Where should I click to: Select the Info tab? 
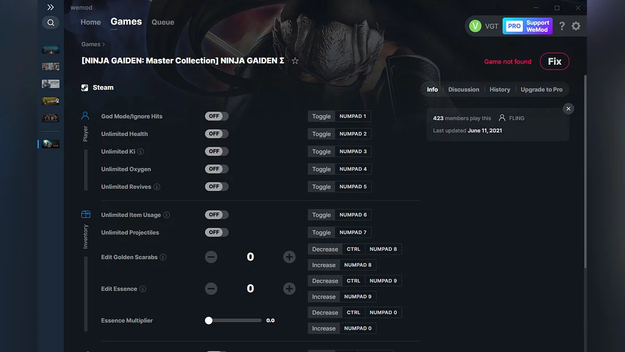pos(432,90)
